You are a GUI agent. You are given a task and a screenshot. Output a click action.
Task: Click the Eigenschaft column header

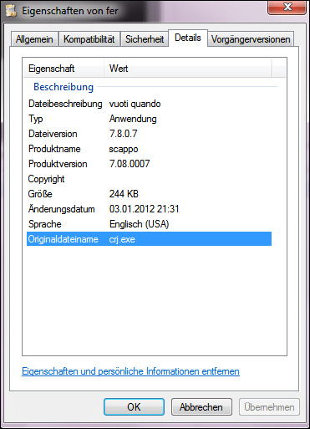[64, 69]
